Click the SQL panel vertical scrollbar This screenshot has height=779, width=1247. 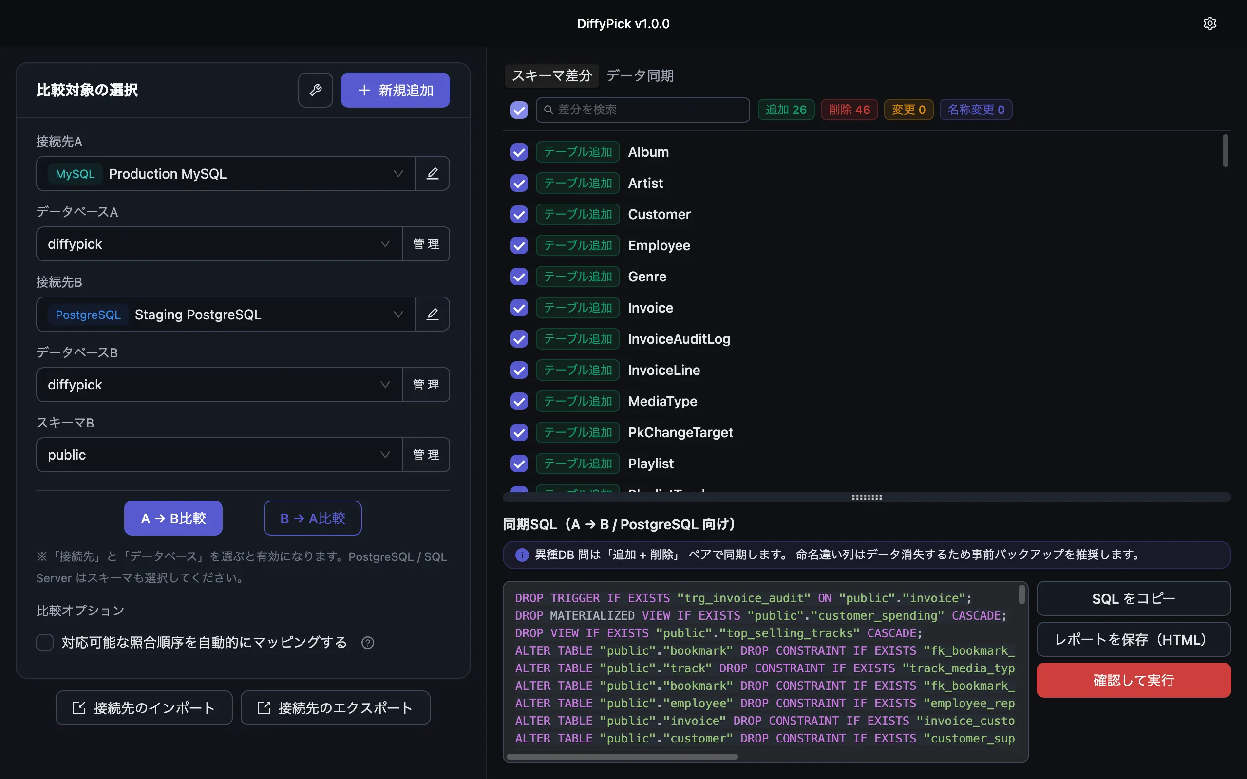[1021, 594]
